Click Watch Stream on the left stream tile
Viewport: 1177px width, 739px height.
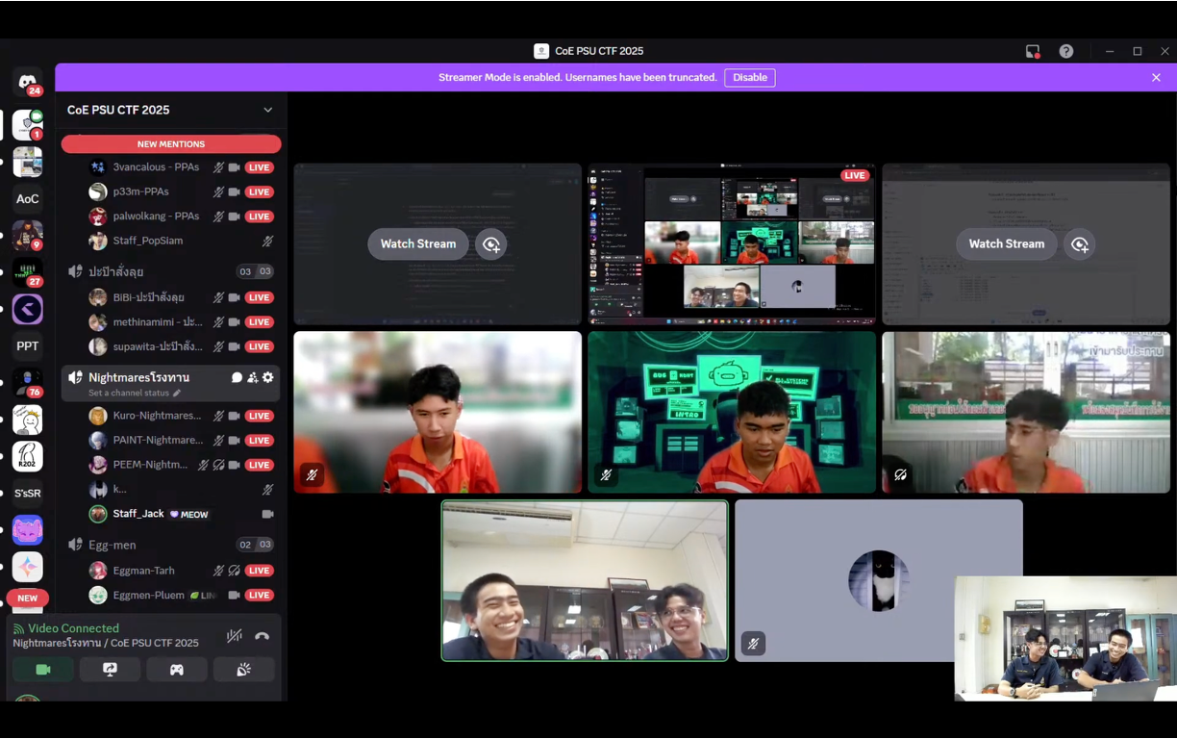tap(418, 243)
